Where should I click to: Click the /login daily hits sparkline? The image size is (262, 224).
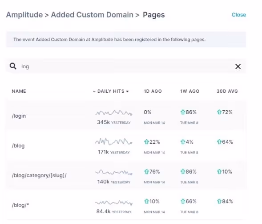point(114,112)
